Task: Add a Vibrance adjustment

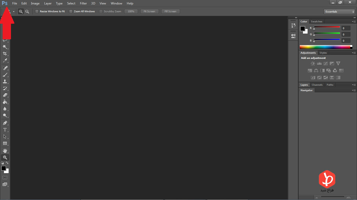Action: pos(338,63)
